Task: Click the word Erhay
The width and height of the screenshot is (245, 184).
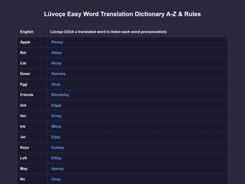Action: point(56,116)
